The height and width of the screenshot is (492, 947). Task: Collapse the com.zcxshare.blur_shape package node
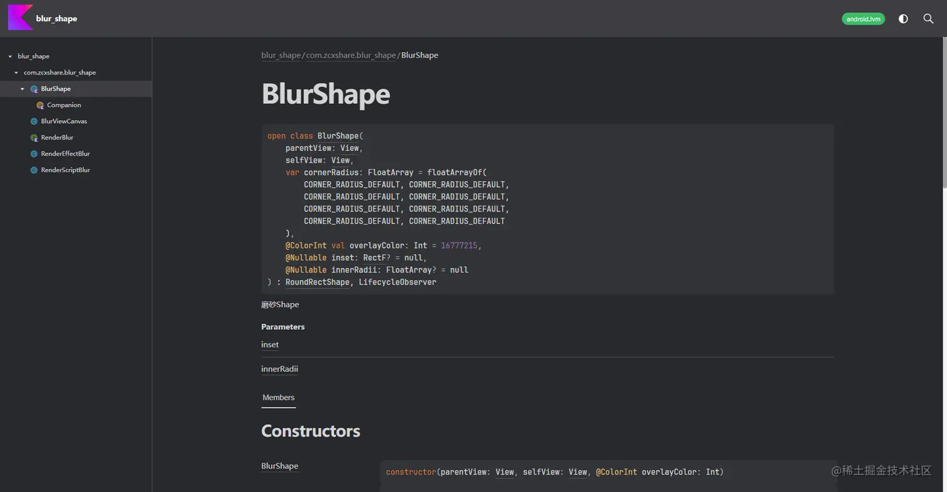pos(15,72)
